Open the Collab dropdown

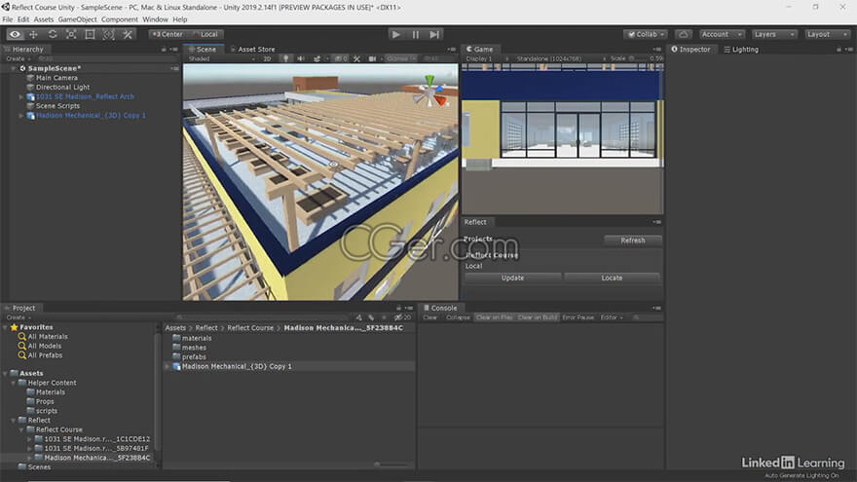646,34
